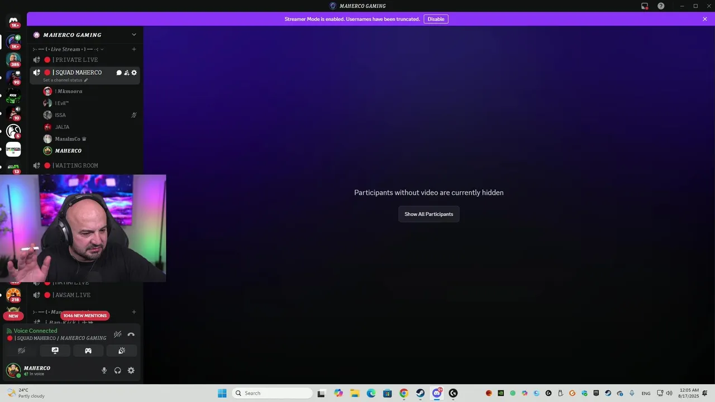Open weather widget 24°C Partly cloudy

pyautogui.click(x=26, y=393)
